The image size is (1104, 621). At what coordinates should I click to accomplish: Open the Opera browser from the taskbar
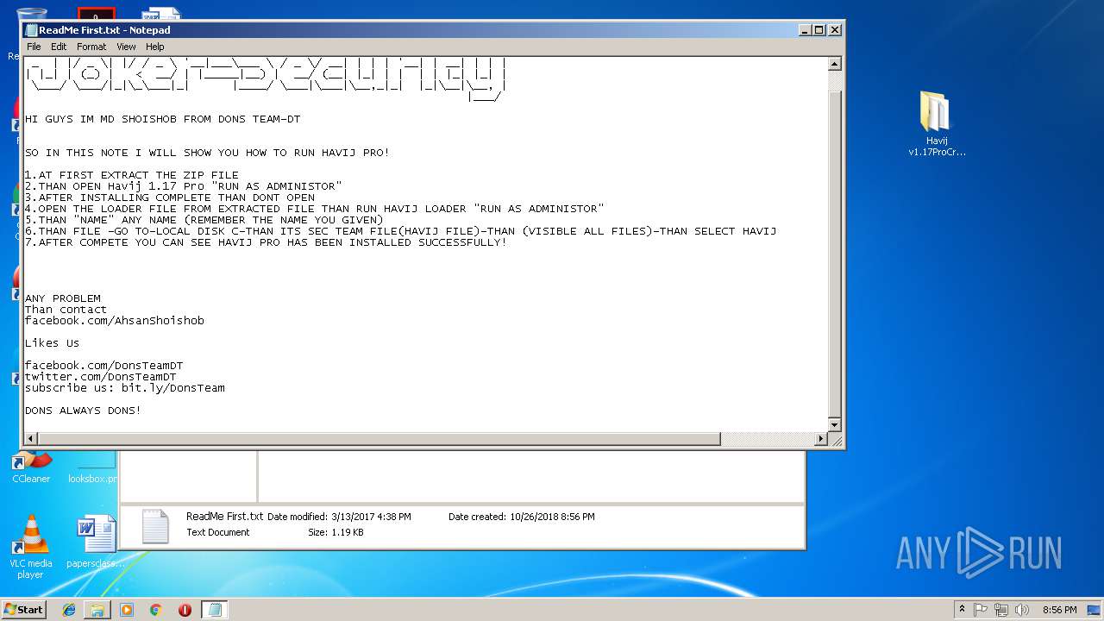[x=185, y=610]
